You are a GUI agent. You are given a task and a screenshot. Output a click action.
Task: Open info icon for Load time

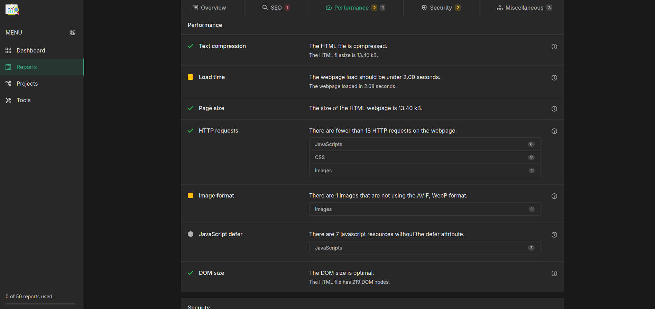554,78
